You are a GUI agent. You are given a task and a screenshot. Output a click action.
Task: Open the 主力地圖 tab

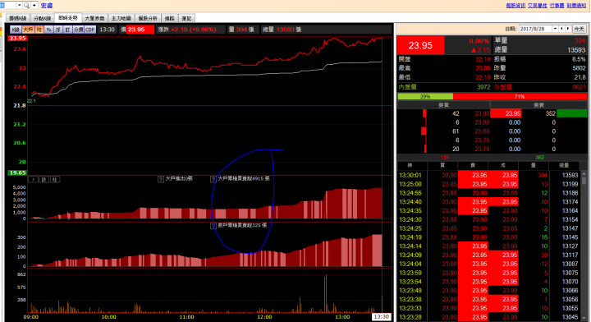tap(121, 18)
